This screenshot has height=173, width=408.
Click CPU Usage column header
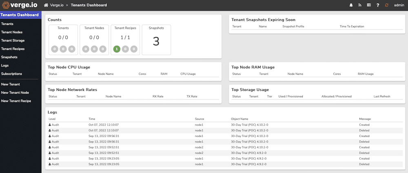188,74
